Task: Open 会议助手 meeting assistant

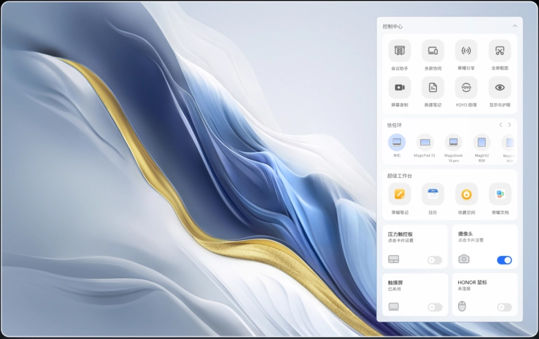Action: point(399,51)
